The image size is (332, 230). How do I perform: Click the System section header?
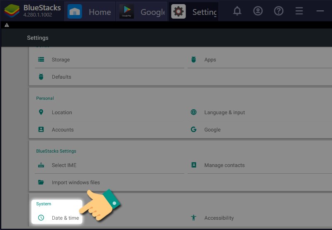(x=44, y=204)
